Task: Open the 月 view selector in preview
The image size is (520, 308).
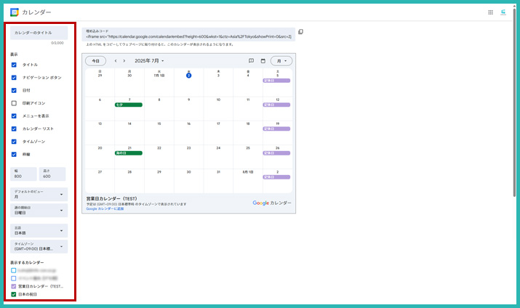Action: click(x=281, y=61)
